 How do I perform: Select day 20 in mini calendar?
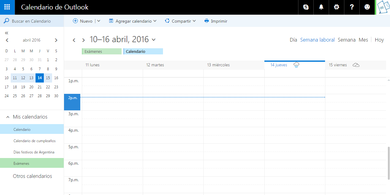click(31, 87)
